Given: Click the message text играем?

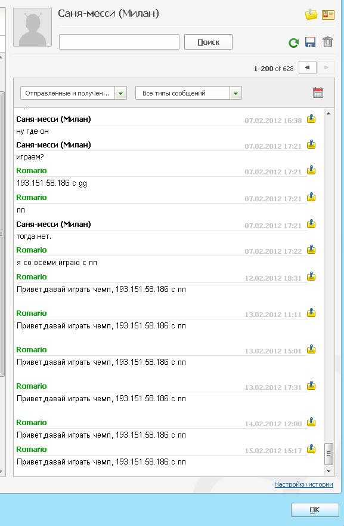Looking at the screenshot, I should coord(30,157).
